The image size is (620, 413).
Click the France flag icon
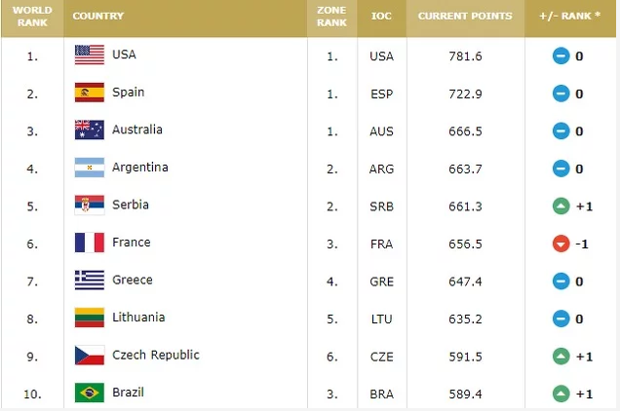[90, 243]
